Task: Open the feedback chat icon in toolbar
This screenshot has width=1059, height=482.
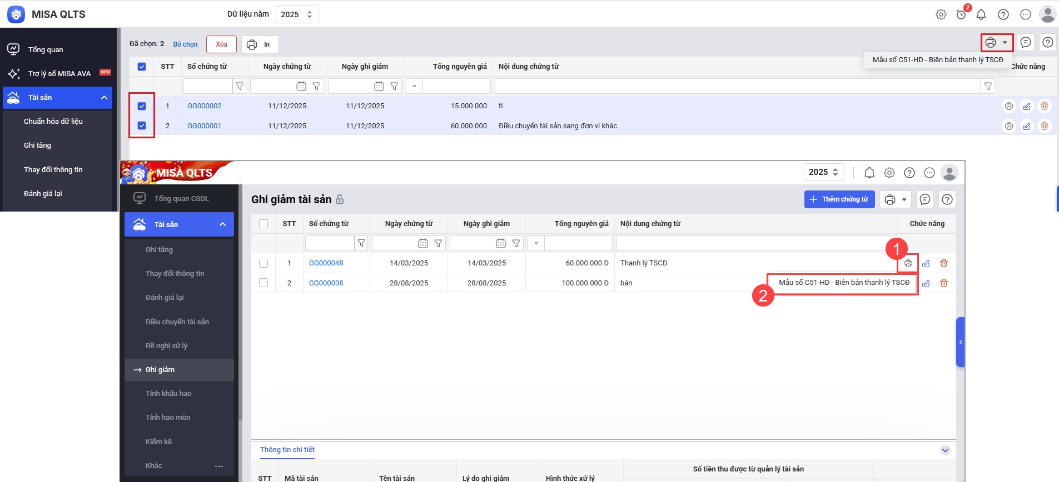Action: pos(1026,42)
